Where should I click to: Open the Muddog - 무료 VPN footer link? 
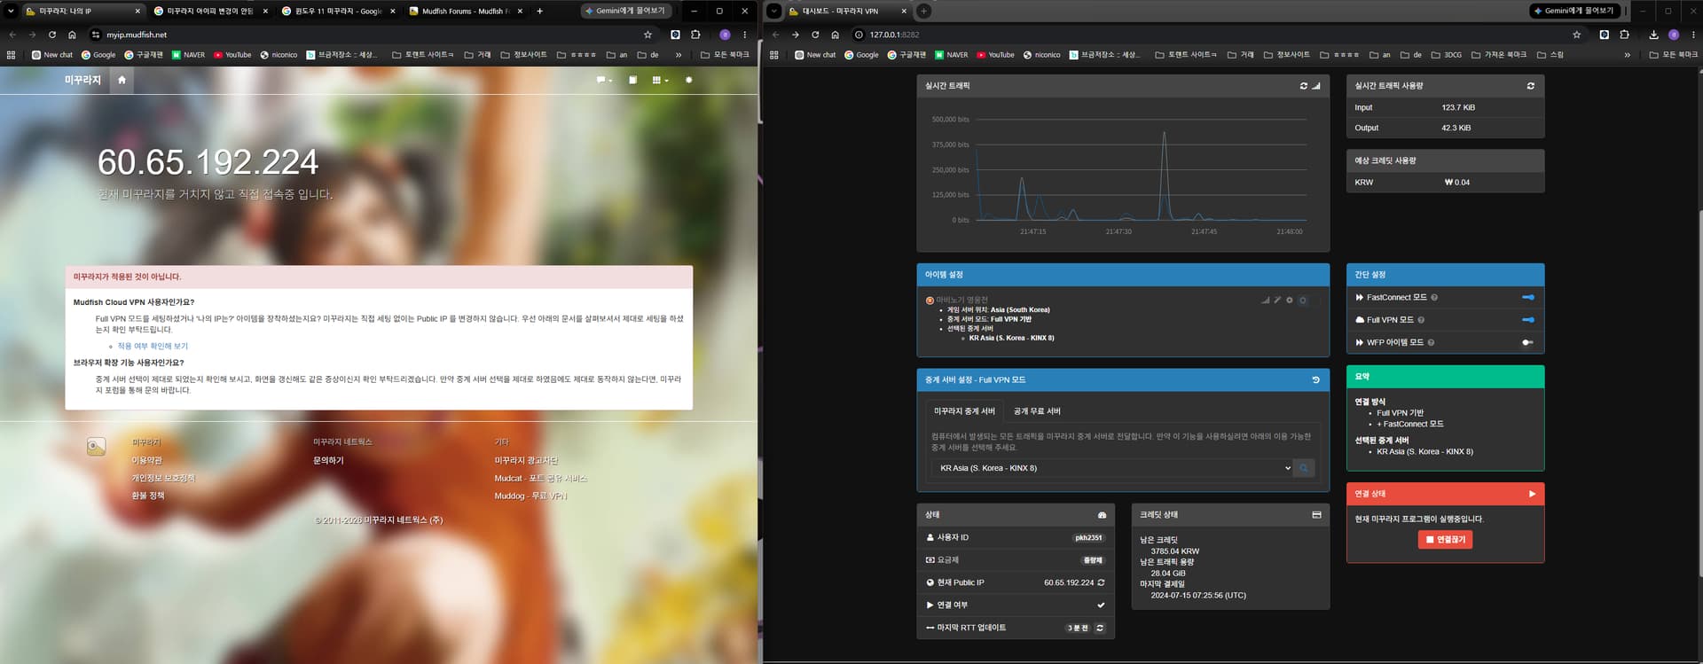point(530,496)
